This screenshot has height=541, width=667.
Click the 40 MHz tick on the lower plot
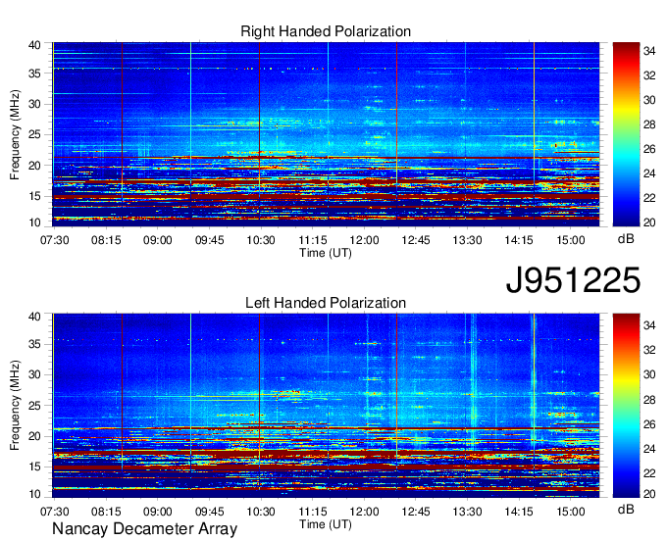pos(34,317)
